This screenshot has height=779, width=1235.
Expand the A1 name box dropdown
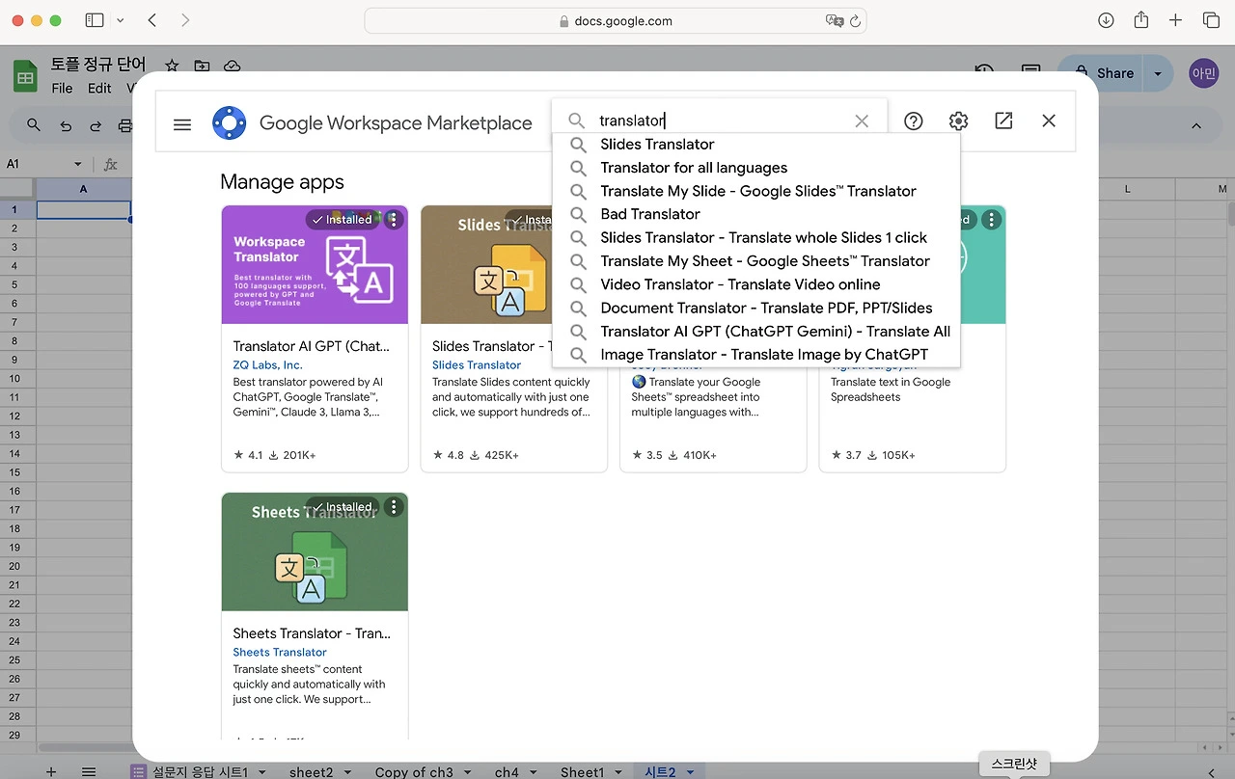[78, 164]
